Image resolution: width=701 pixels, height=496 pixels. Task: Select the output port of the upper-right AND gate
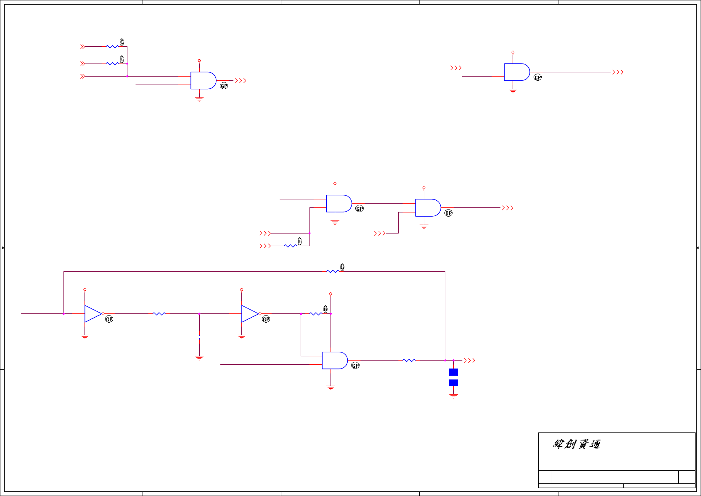[x=618, y=72]
